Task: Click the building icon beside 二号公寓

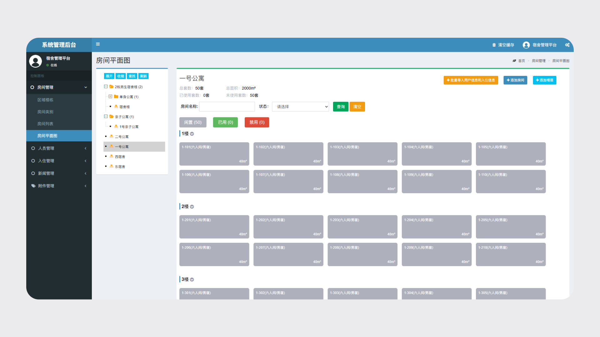Action: coord(112,137)
